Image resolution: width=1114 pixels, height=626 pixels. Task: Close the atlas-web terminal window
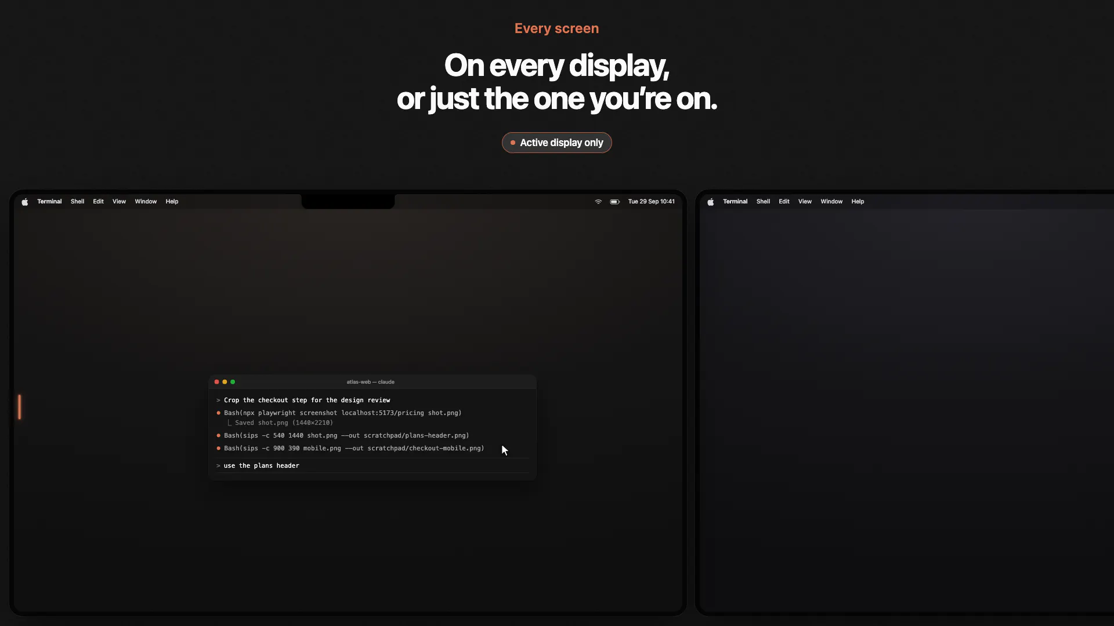coord(216,382)
